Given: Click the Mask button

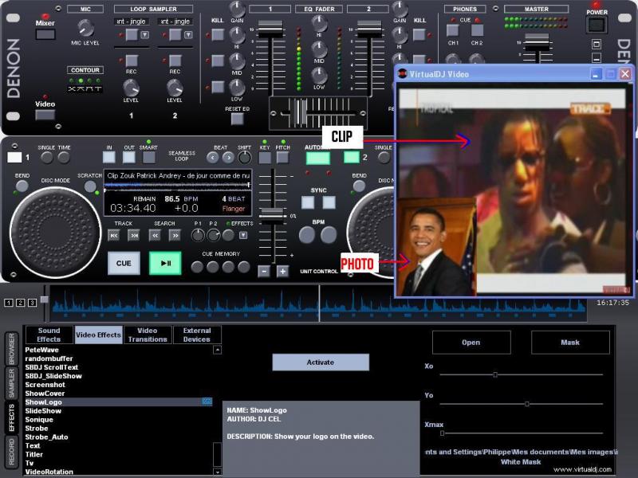Looking at the screenshot, I should click(570, 343).
